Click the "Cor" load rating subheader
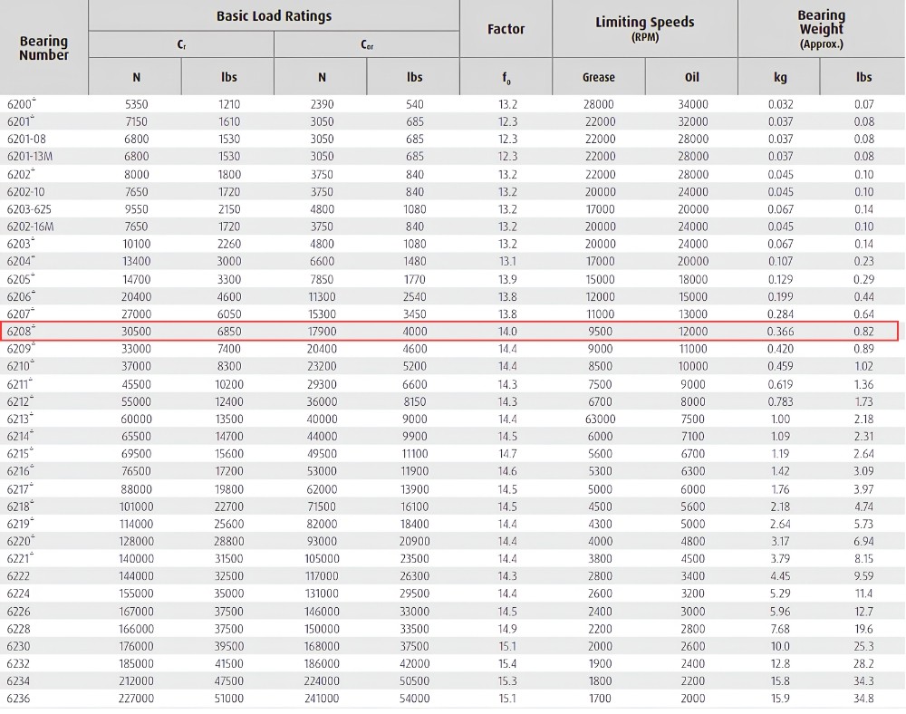This screenshot has height=714, width=906. (x=367, y=44)
